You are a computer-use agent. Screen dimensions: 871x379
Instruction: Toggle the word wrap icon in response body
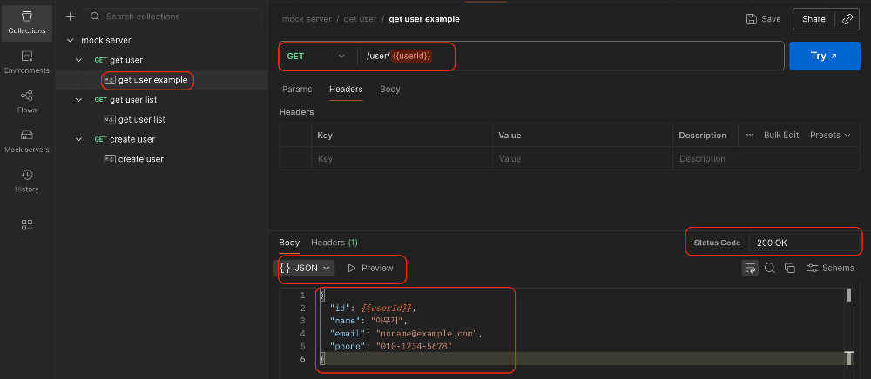pyautogui.click(x=750, y=269)
